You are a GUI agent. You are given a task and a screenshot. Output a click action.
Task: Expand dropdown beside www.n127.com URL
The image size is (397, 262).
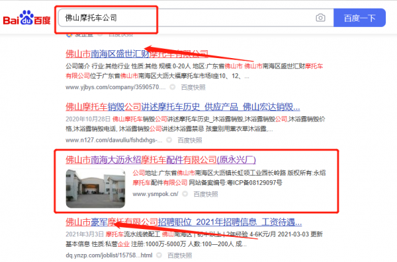tap(169, 140)
